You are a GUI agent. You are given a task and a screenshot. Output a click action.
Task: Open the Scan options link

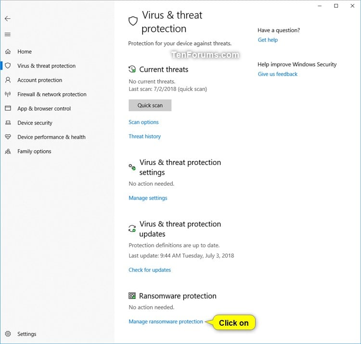[x=143, y=122]
